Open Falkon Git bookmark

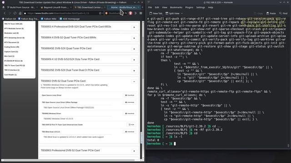tap(9, 19)
